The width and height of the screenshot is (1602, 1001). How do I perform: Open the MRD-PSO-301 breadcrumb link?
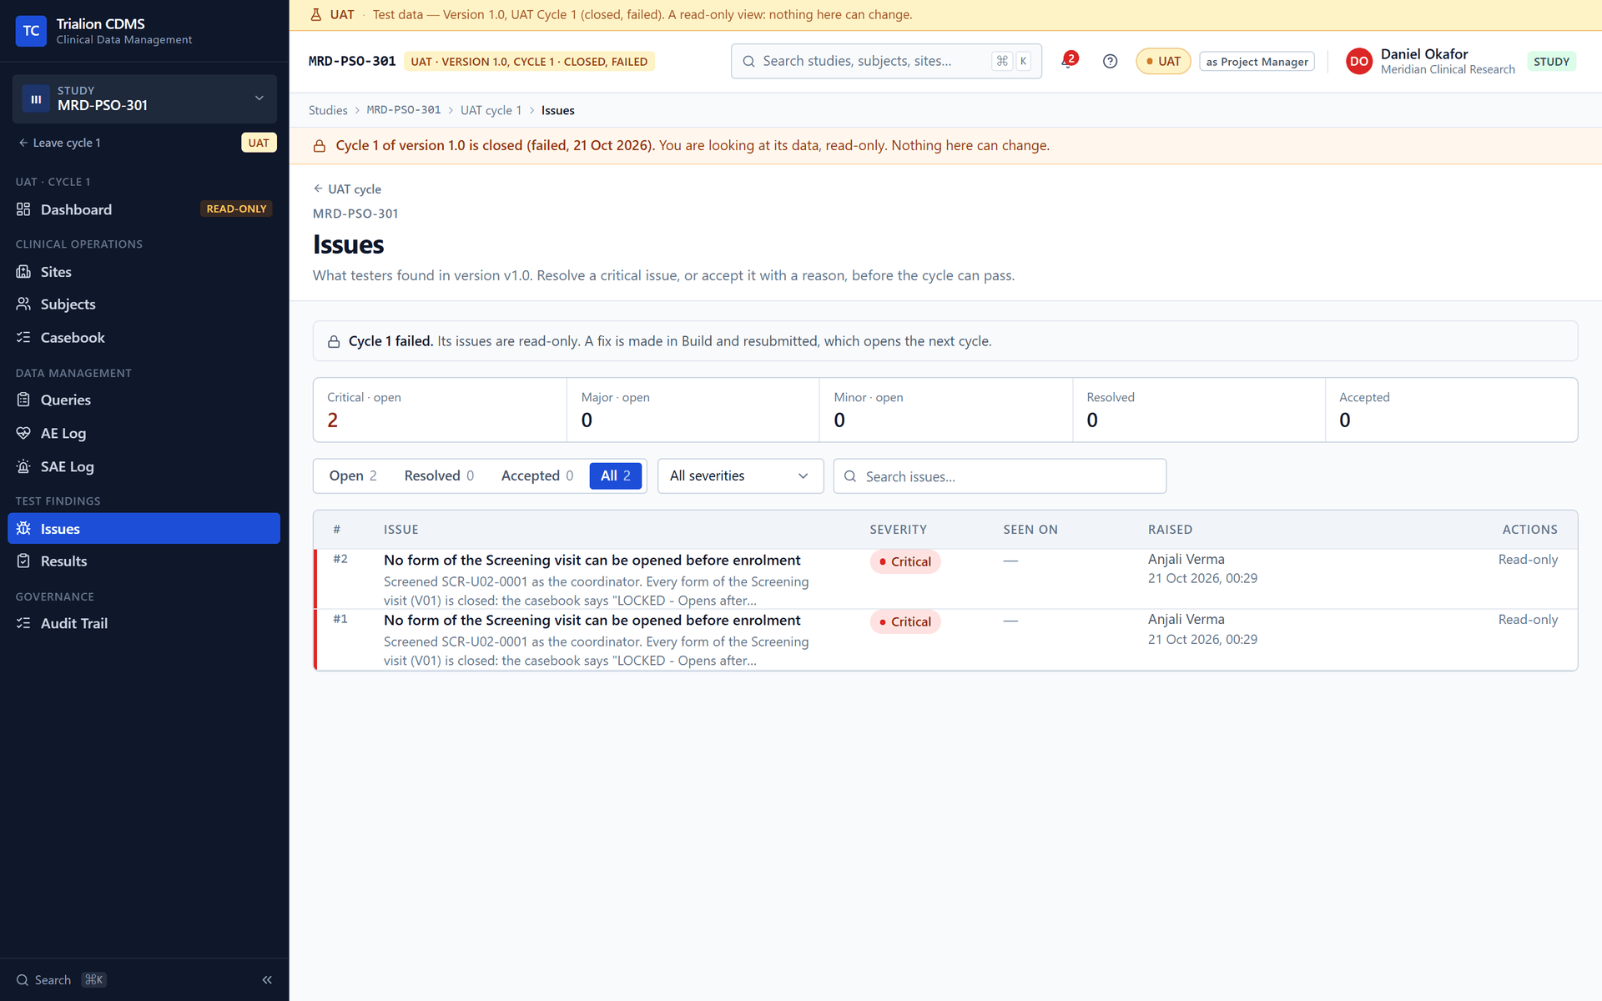click(404, 110)
